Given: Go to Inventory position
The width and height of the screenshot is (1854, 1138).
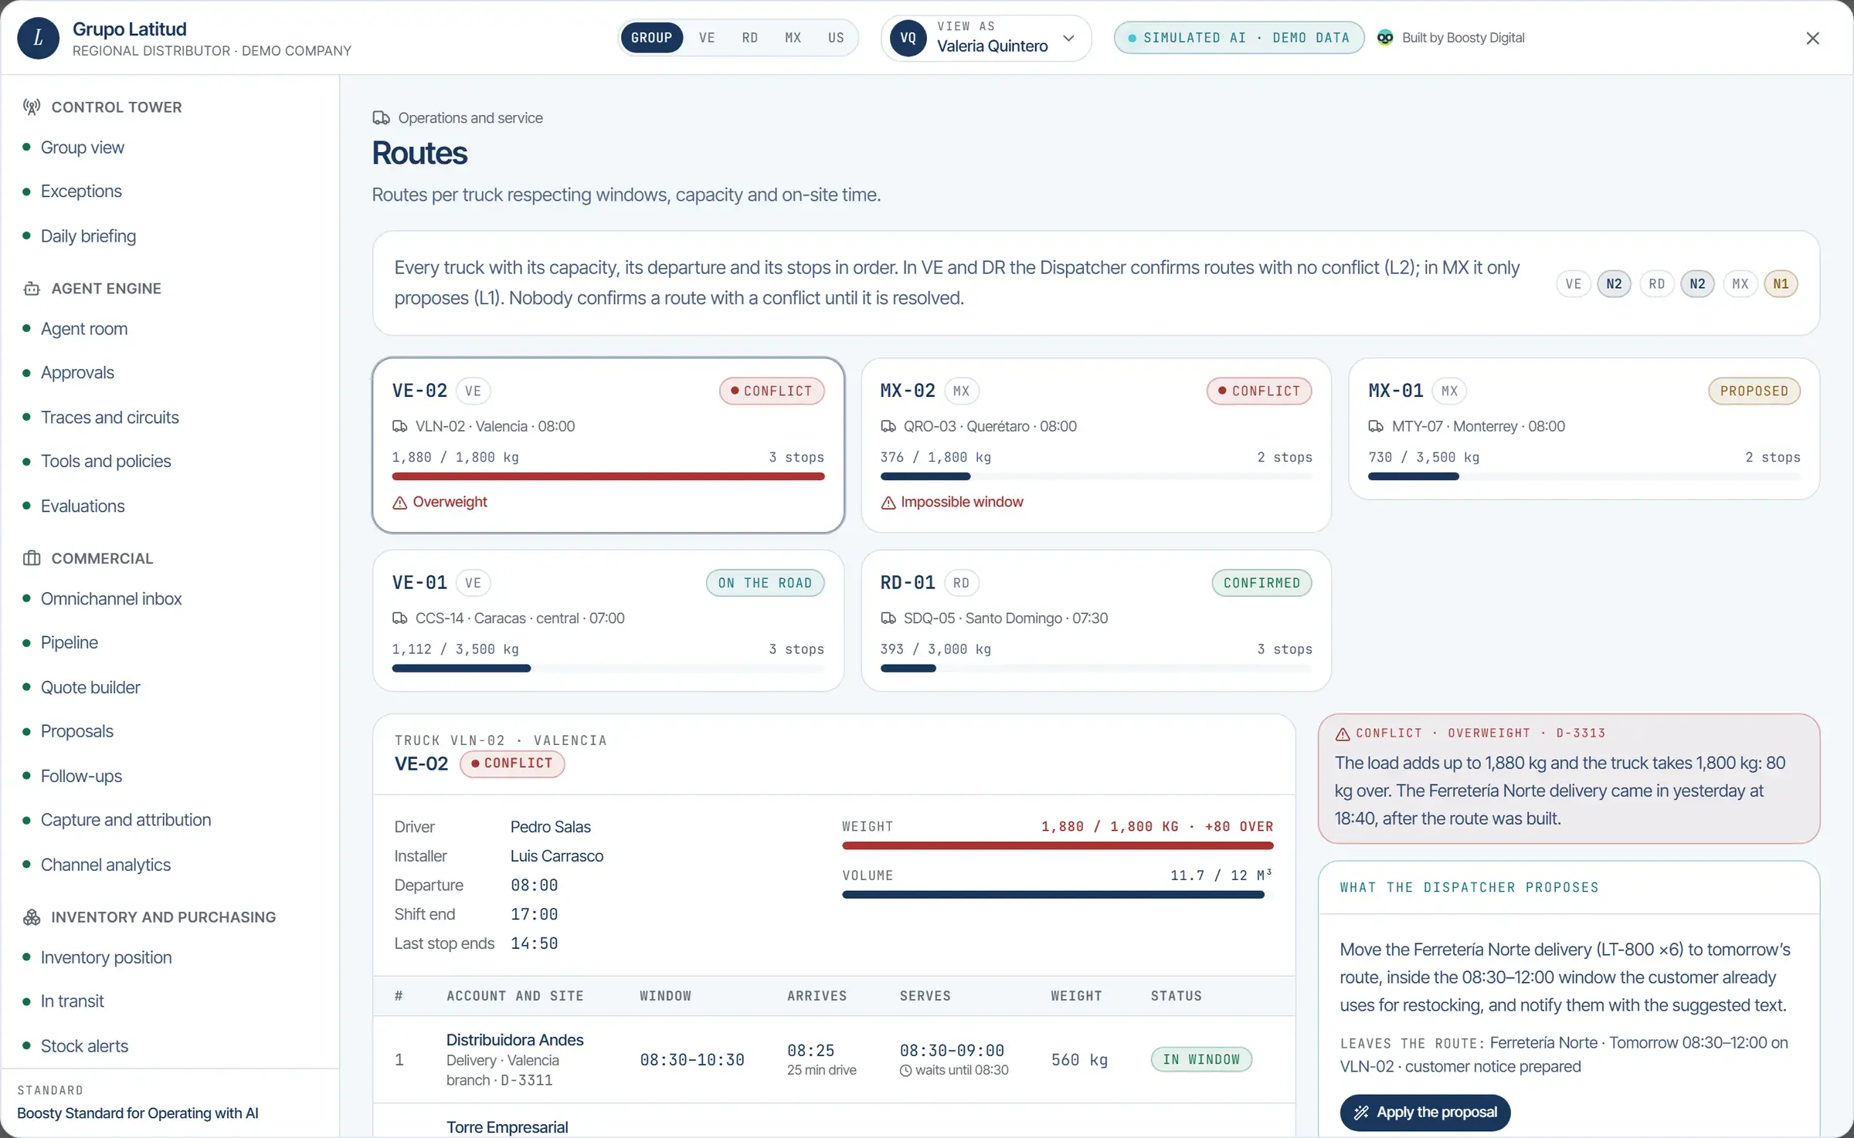Looking at the screenshot, I should coord(106,957).
